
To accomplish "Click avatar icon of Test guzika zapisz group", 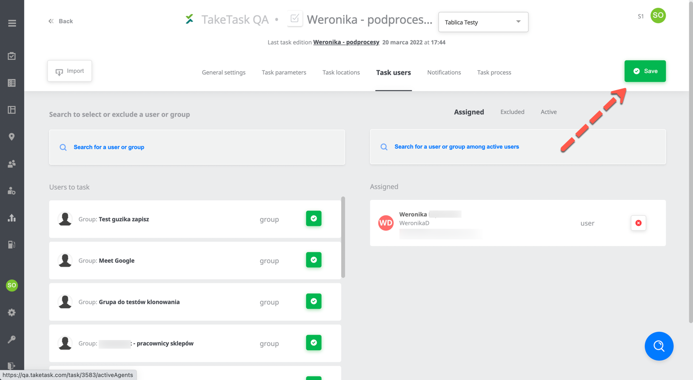I will pyautogui.click(x=65, y=219).
